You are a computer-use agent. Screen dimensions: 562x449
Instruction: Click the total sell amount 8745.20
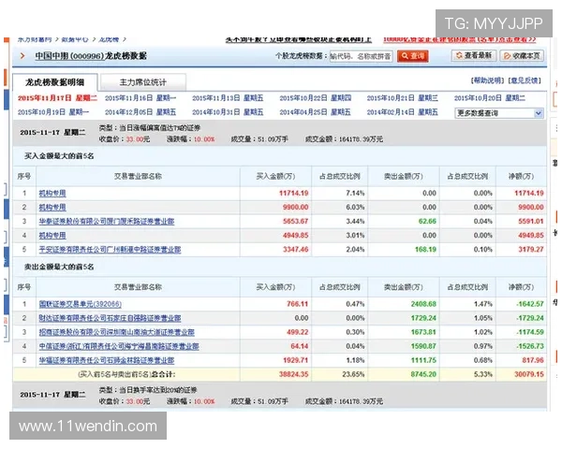point(423,374)
